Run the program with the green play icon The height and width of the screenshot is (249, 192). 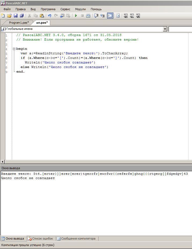point(76,16)
